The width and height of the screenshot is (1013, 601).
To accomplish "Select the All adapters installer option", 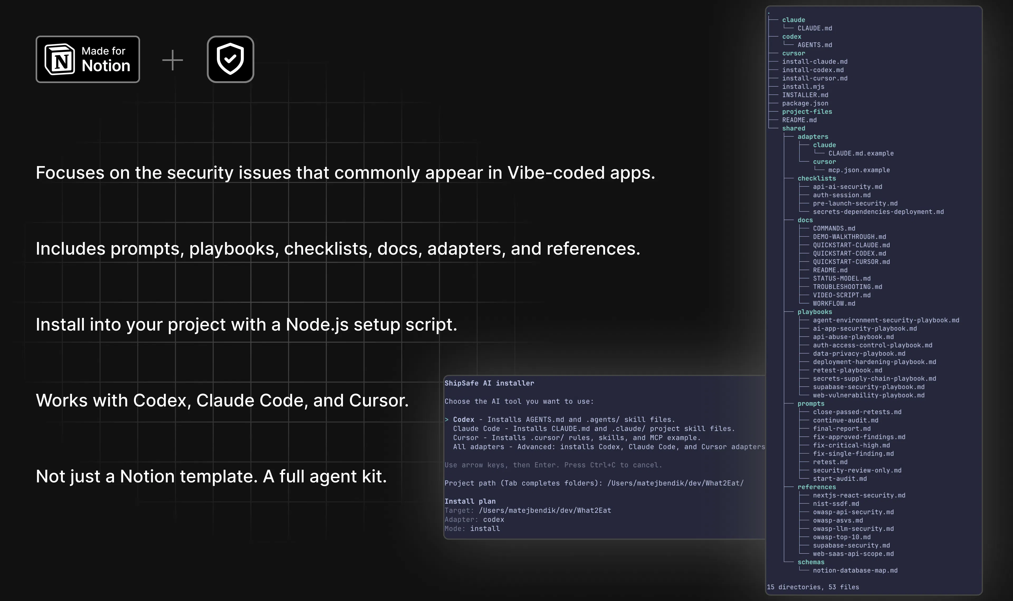I will 609,447.
